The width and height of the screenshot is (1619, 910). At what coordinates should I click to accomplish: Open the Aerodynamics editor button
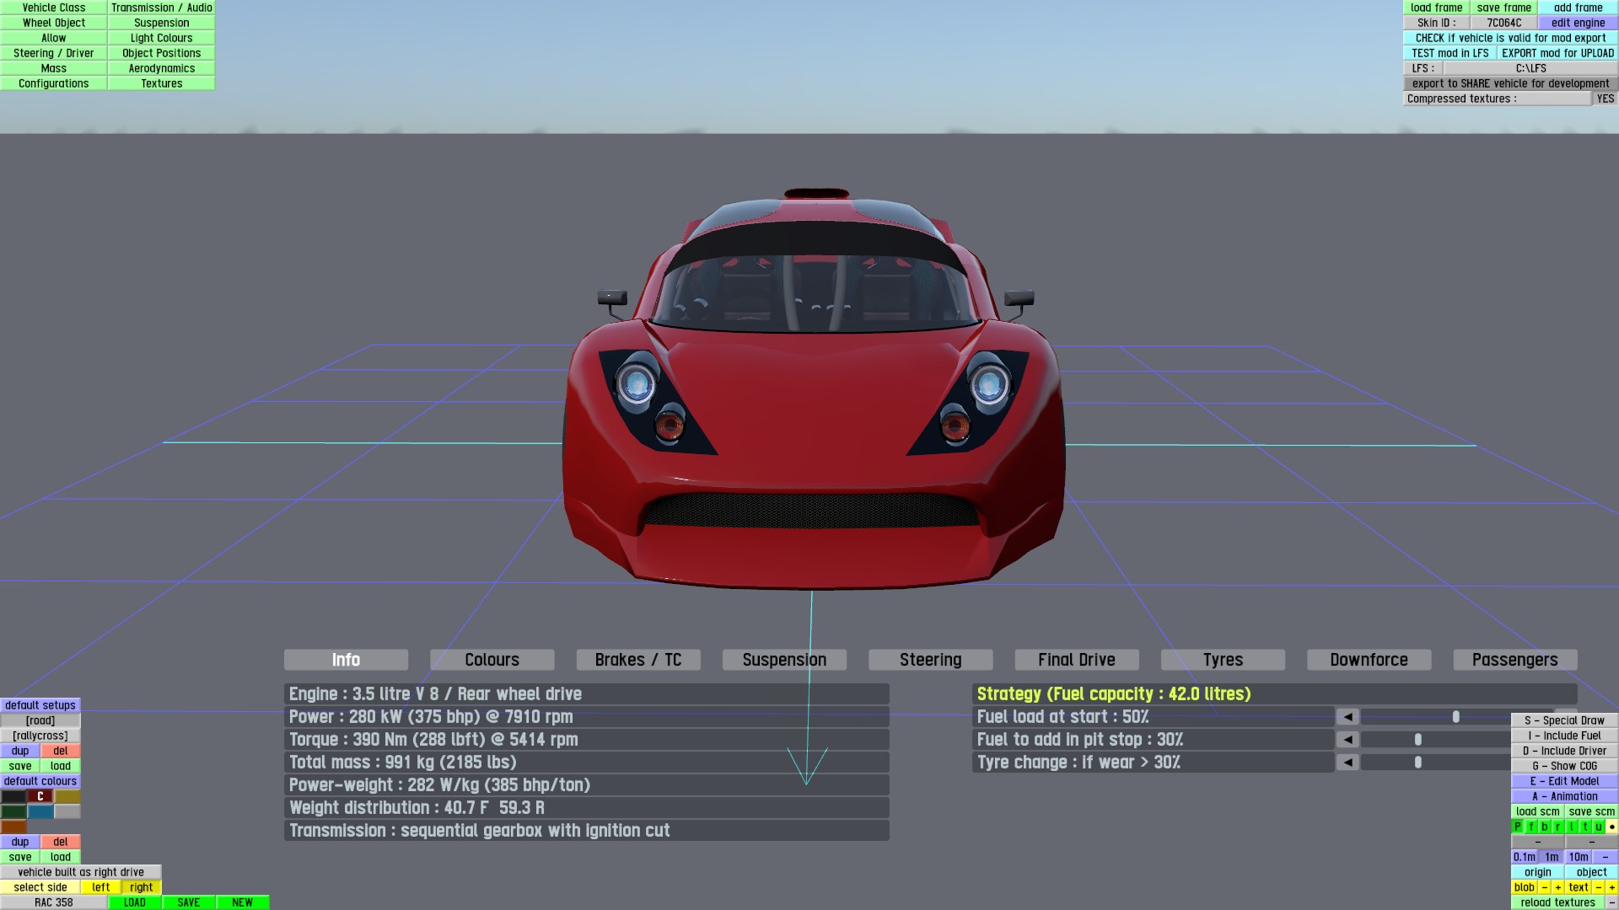pos(161,68)
